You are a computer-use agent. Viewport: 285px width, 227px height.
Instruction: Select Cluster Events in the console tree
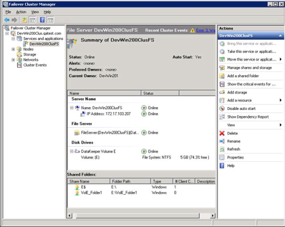click(x=35, y=65)
